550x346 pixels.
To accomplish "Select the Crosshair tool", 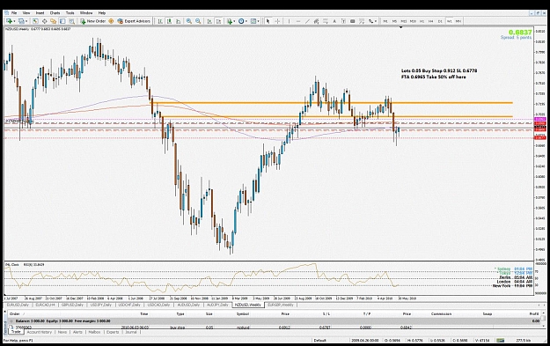I will [277, 21].
